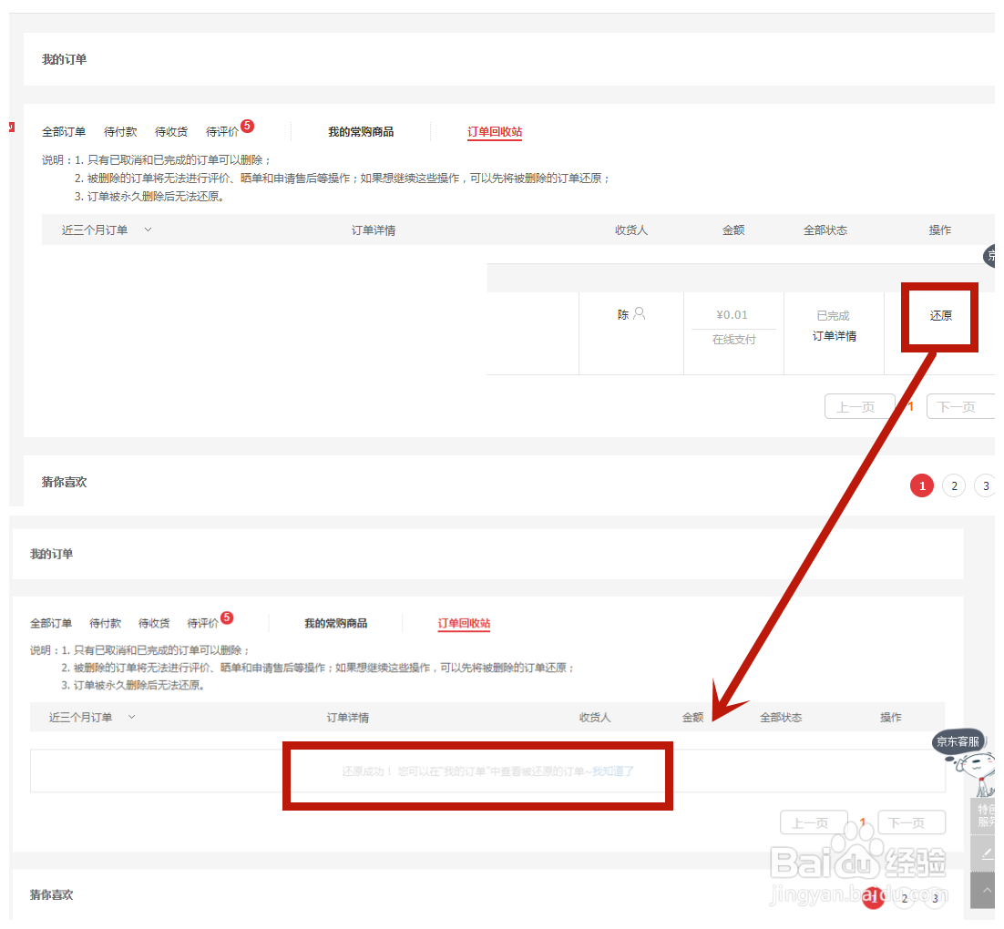Select page 2 of upper 猜你喜欢

point(954,486)
